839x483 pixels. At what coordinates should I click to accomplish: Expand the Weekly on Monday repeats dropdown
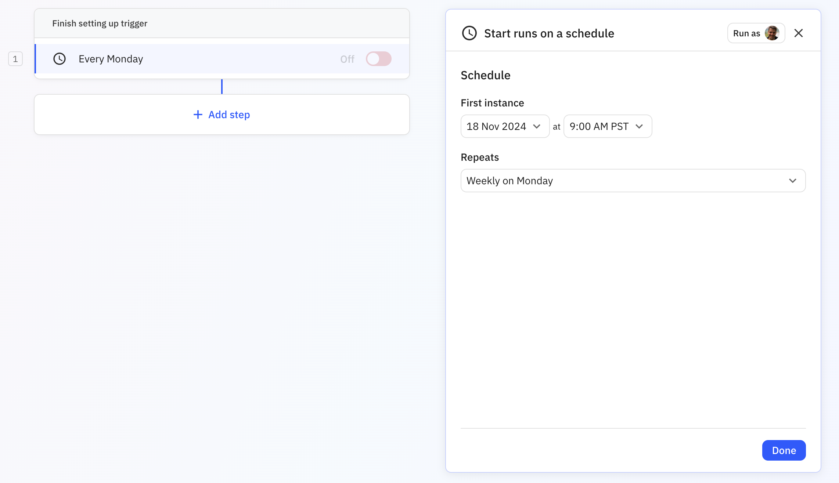pos(633,181)
